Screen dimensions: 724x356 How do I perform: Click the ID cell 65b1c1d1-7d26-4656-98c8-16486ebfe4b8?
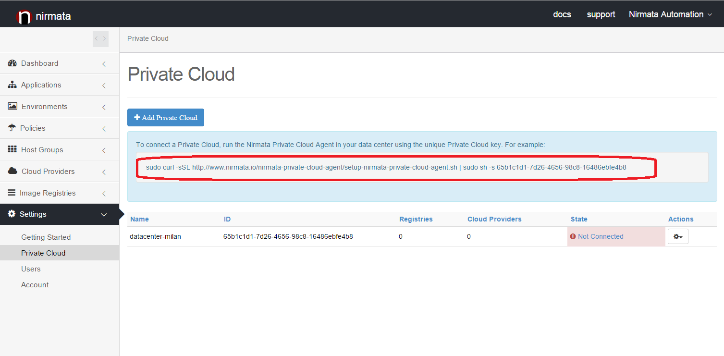[x=288, y=236]
